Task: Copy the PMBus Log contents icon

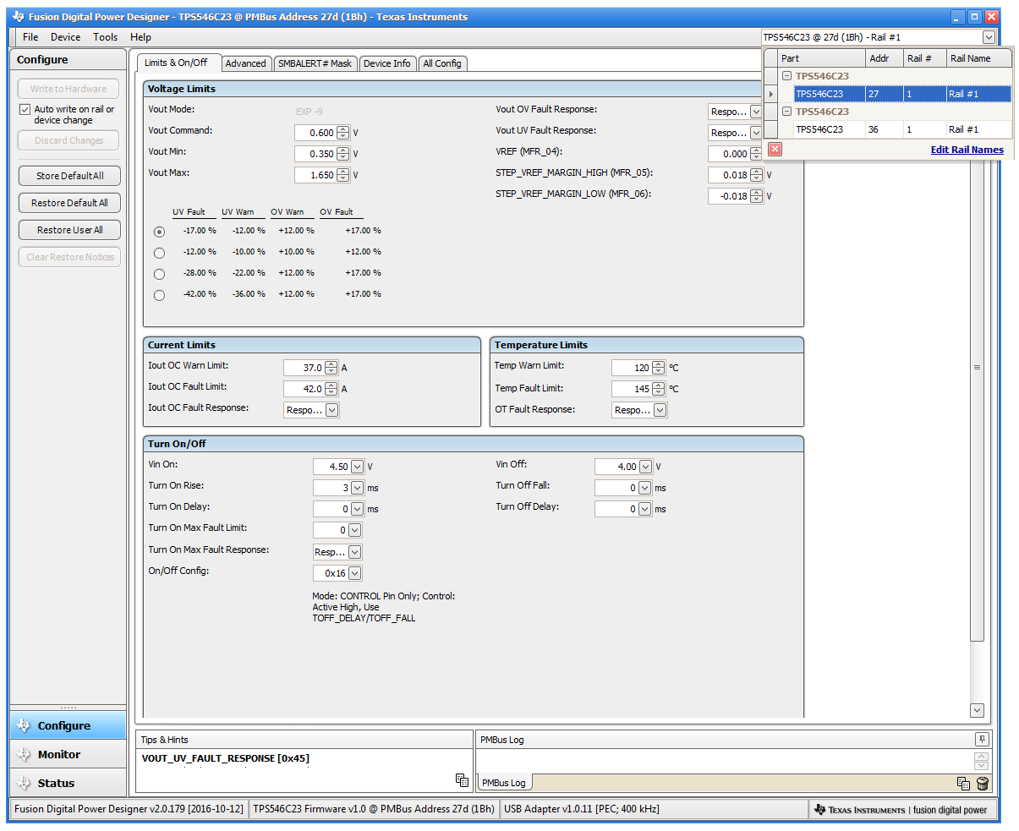Action: click(963, 784)
